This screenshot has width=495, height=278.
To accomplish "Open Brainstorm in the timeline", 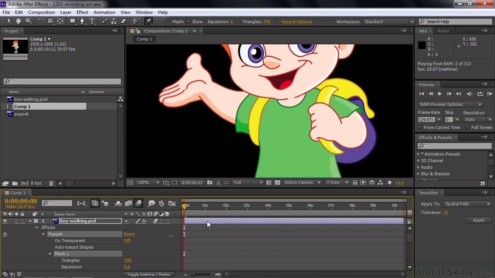I will pos(151,203).
